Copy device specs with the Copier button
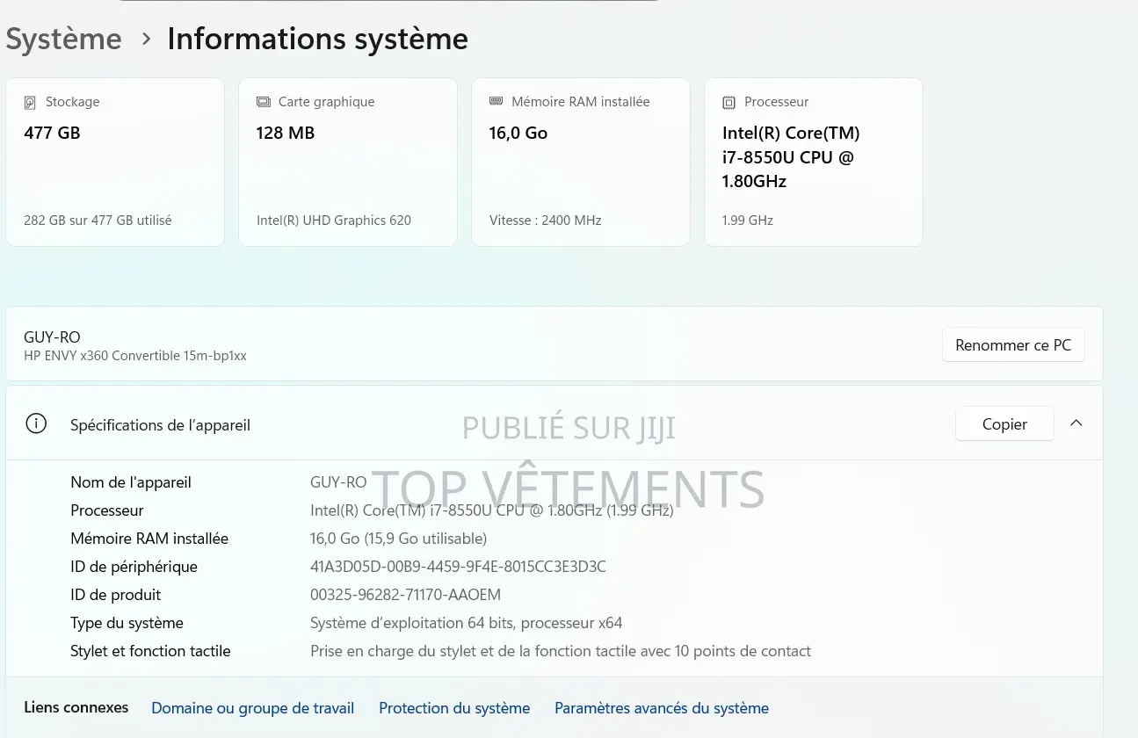 (x=1004, y=424)
